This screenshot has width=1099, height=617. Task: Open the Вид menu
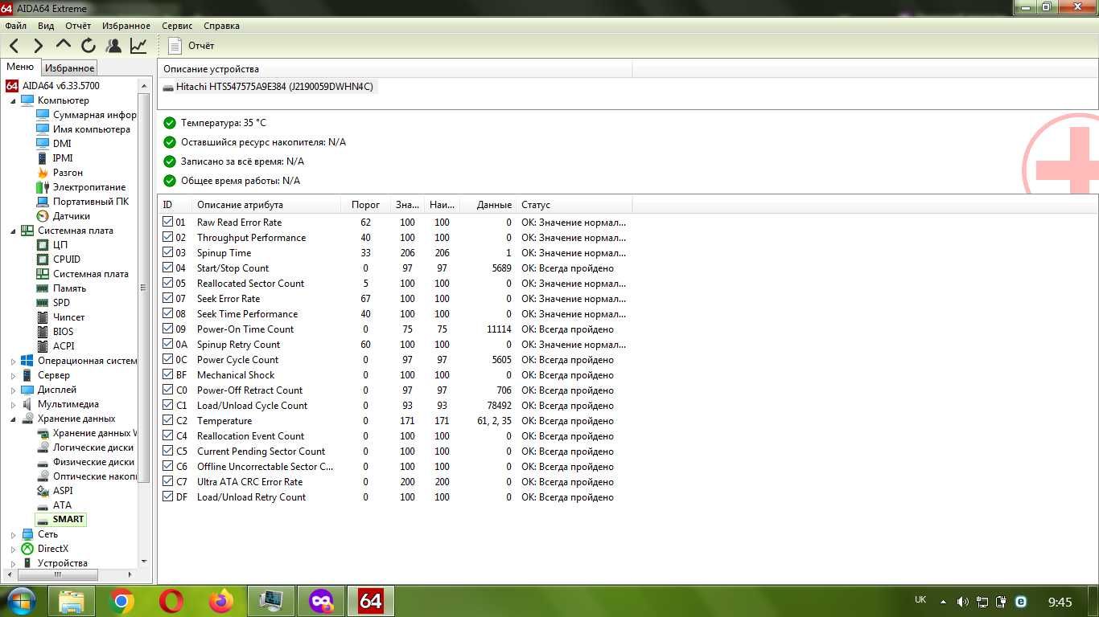[46, 26]
